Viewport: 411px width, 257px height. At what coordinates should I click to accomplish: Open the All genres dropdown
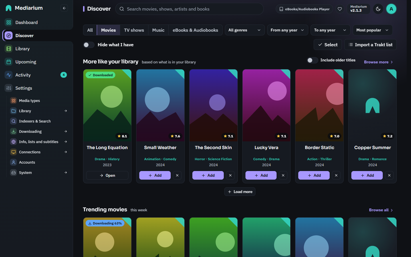click(x=245, y=30)
